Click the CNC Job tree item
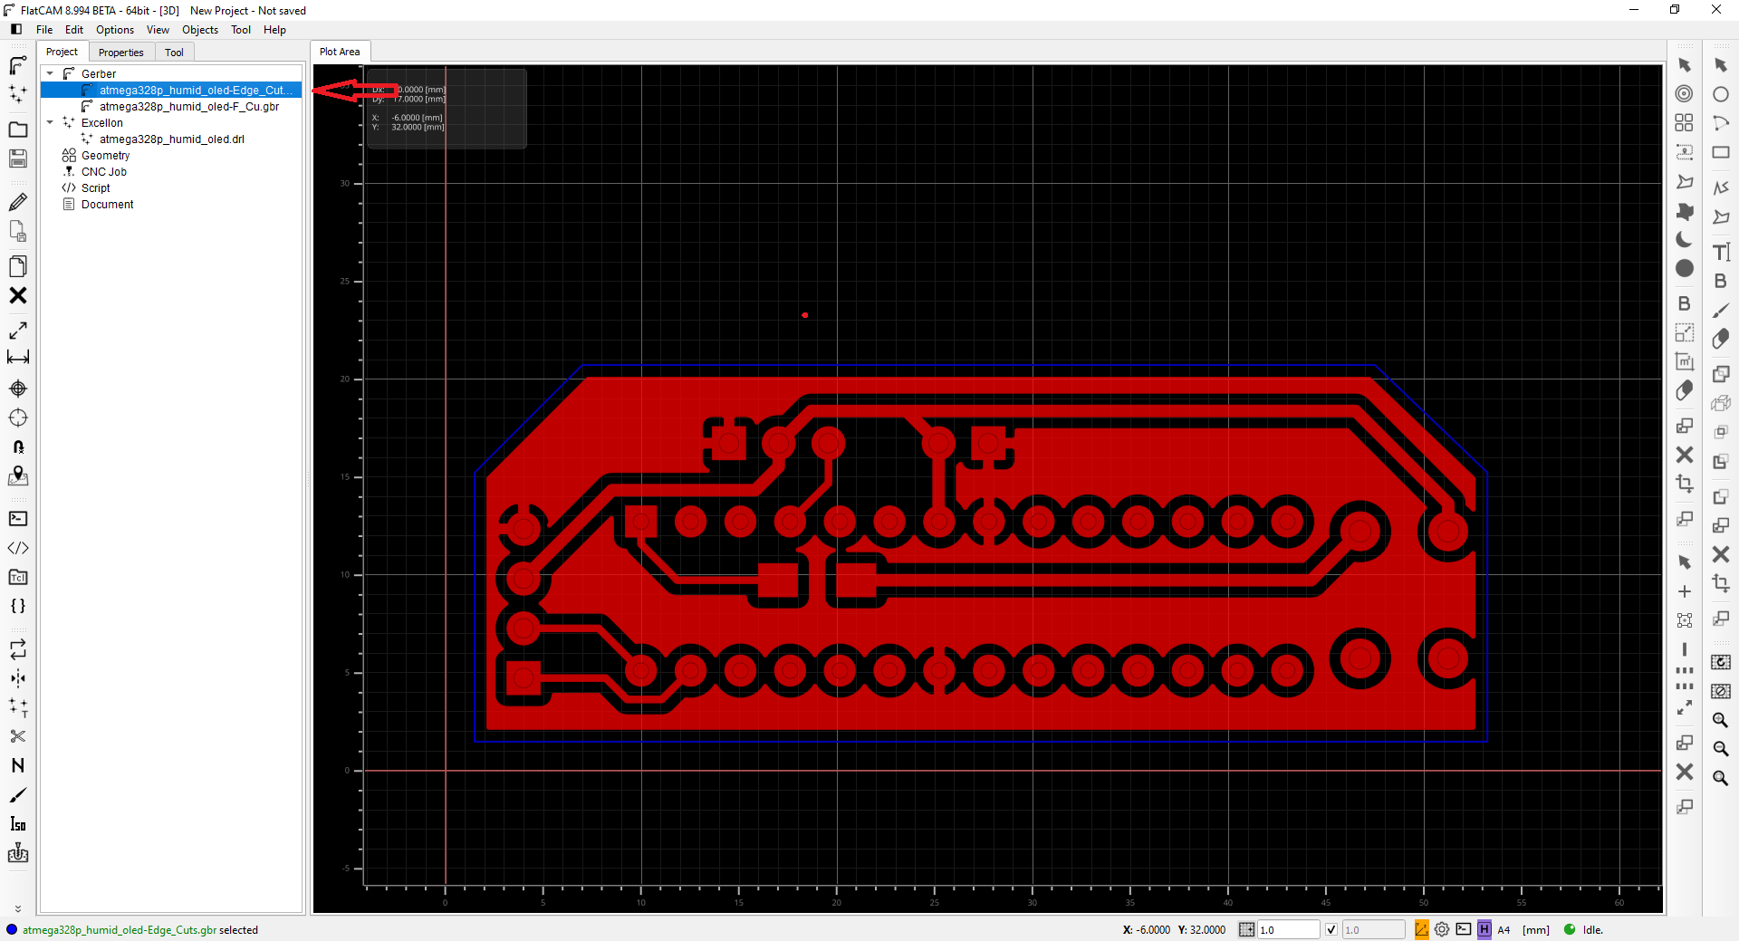 click(x=104, y=172)
